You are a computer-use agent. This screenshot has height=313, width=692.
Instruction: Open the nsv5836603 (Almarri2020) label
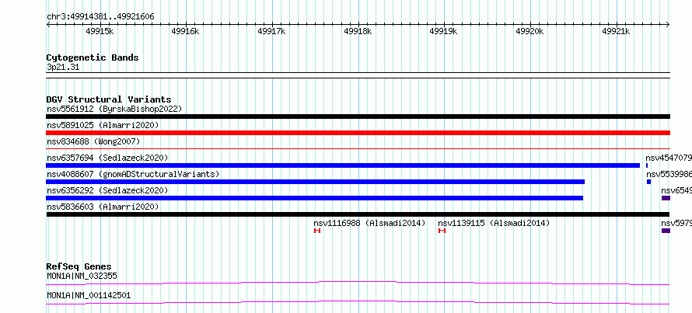click(x=103, y=207)
